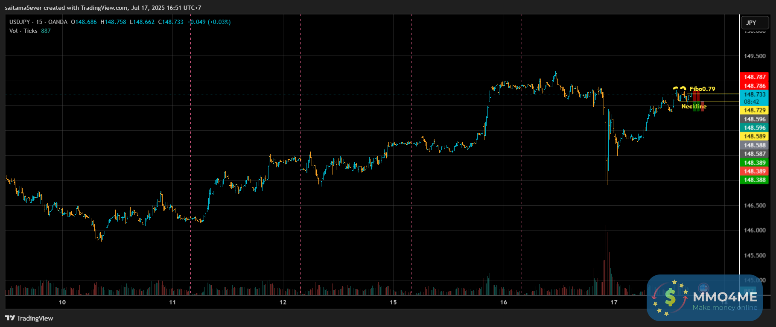Viewport: 776px width, 327px height.
Task: Click the change value +0.049 (+0.03%)
Action: pos(209,22)
